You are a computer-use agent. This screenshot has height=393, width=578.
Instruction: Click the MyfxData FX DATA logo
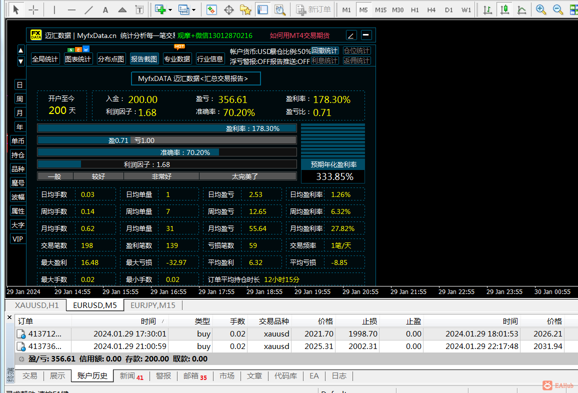pyautogui.click(x=36, y=35)
